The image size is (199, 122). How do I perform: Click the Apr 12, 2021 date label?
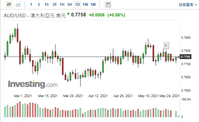click(x=98, y=96)
